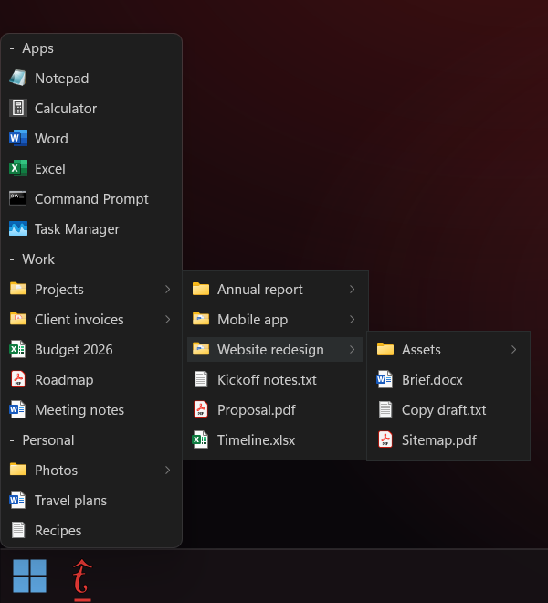Image resolution: width=548 pixels, height=603 pixels.
Task: Click the Annual report folder icon
Action: coord(201,289)
